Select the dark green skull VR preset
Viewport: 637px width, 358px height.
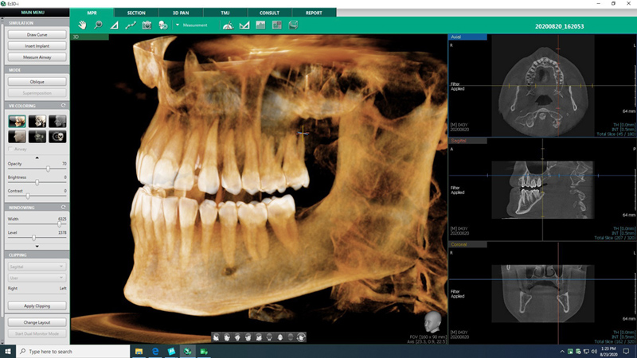(x=37, y=136)
